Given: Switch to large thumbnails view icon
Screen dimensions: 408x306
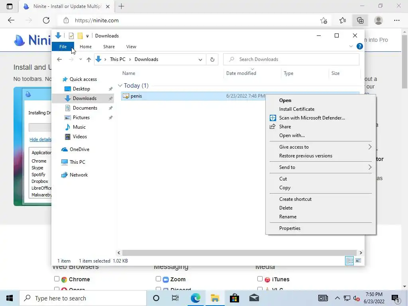Looking at the screenshot, I should coord(358,261).
